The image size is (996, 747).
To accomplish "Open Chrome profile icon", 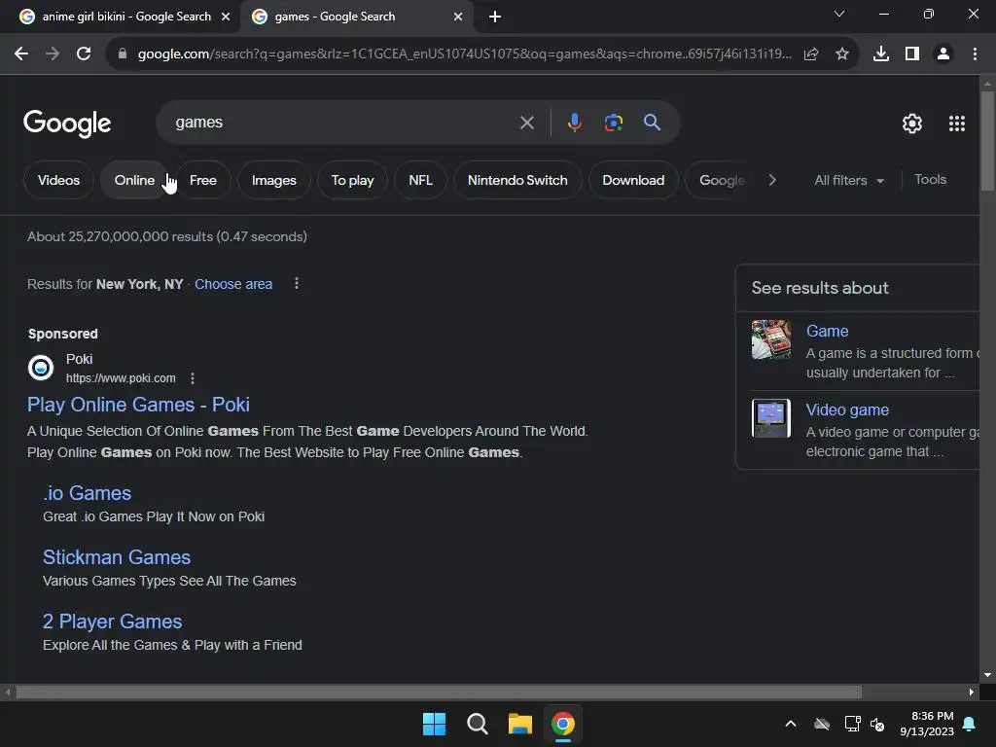I will 943,54.
